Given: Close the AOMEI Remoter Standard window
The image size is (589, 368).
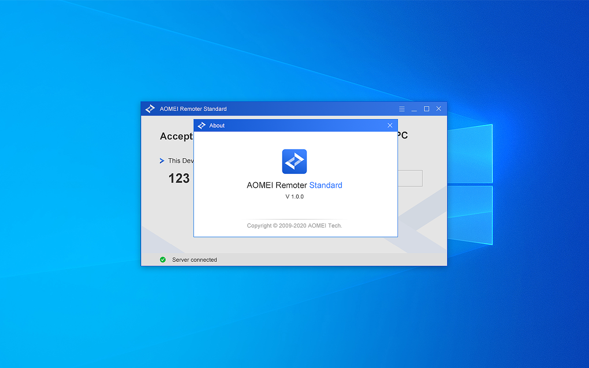Looking at the screenshot, I should 439,109.
